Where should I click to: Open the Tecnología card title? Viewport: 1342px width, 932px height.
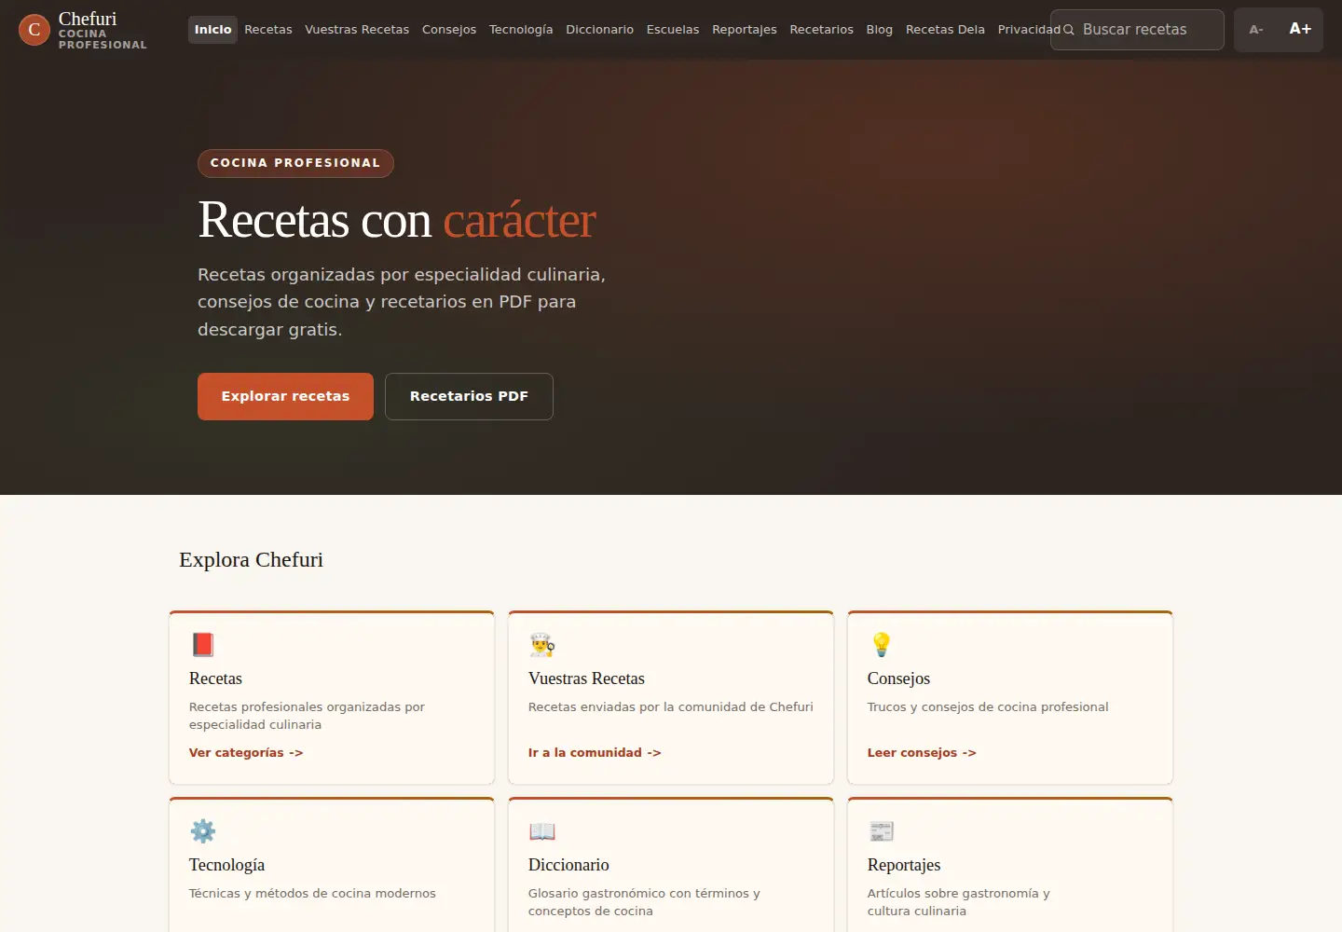[226, 865]
